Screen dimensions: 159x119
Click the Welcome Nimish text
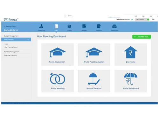coord(123,20)
